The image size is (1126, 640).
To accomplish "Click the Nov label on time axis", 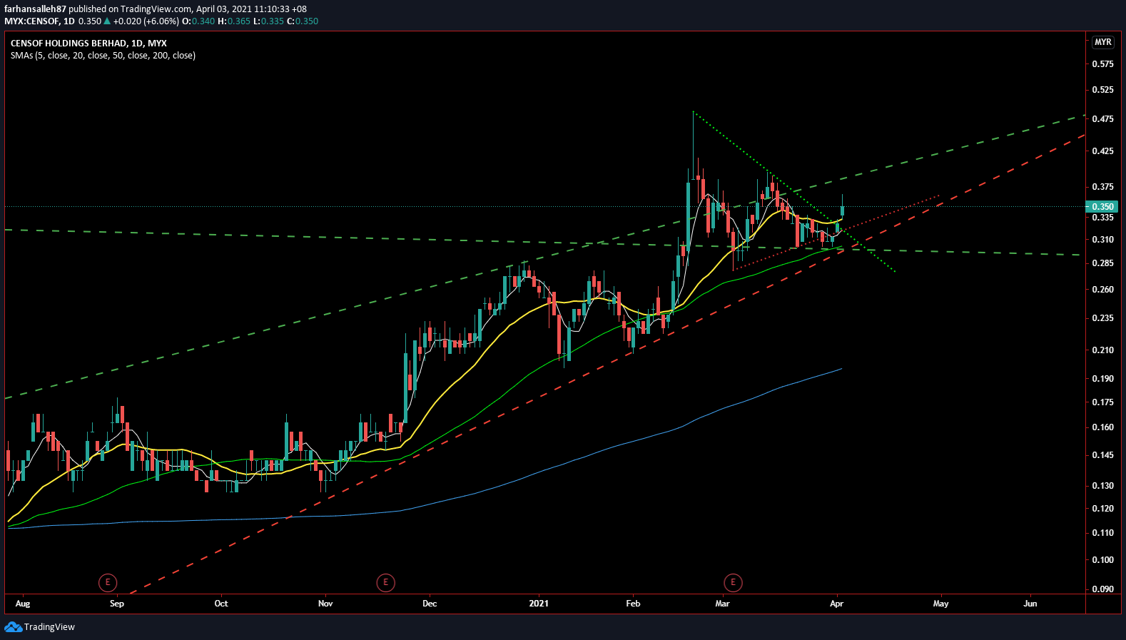I will 325,604.
